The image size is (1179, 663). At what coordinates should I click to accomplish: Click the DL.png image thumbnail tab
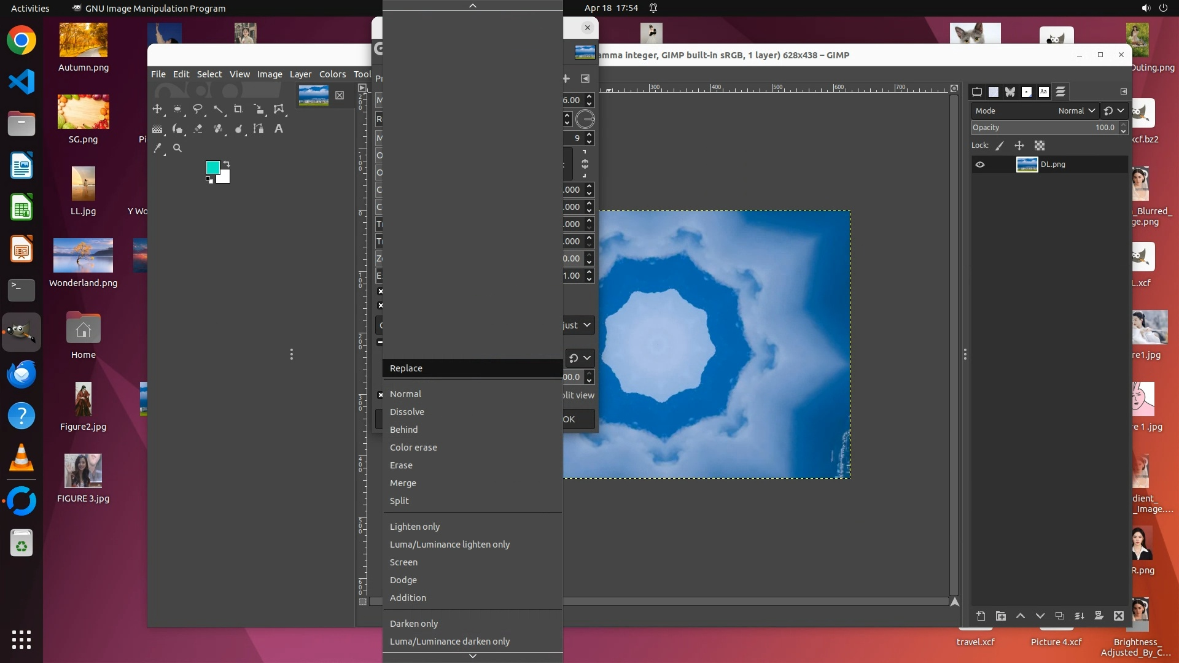point(313,95)
